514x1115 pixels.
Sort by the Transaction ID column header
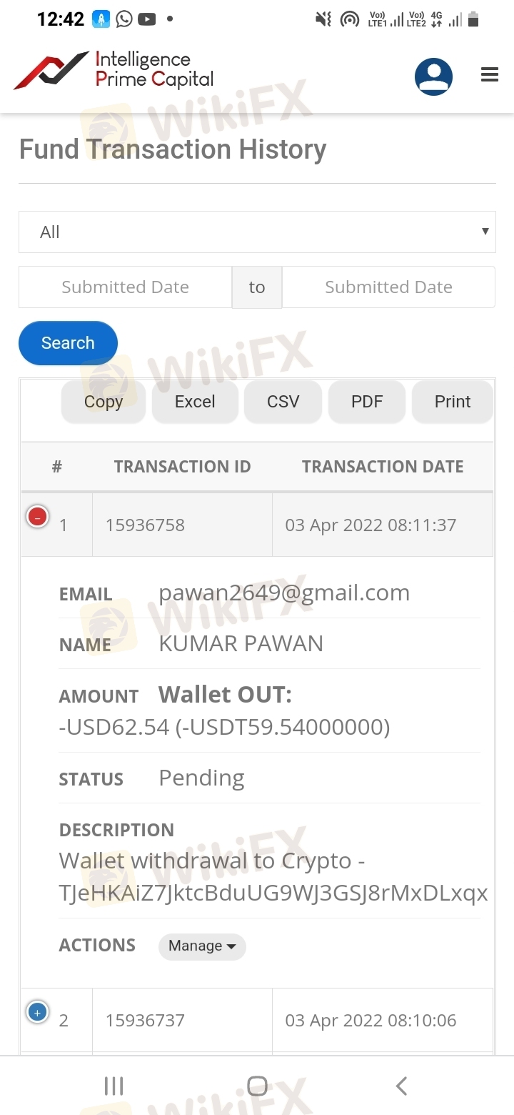click(x=182, y=467)
